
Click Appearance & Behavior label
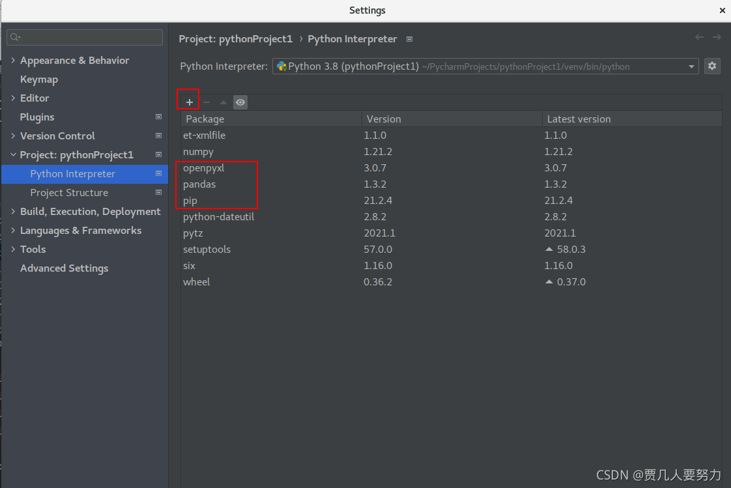[74, 60]
